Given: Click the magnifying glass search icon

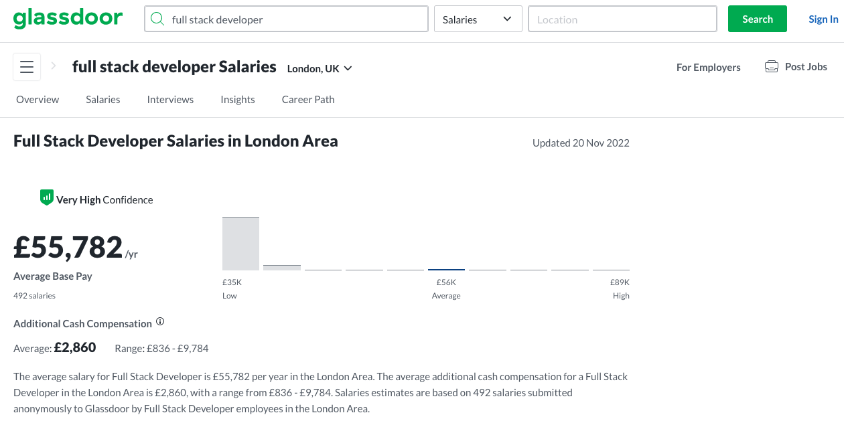Looking at the screenshot, I should click(x=157, y=19).
